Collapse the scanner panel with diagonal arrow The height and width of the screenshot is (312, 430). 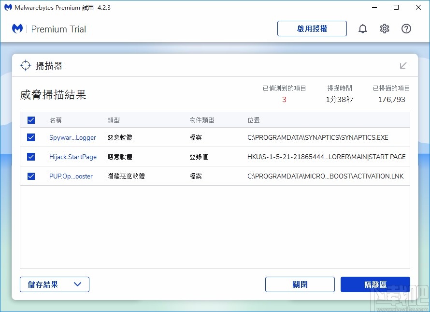403,65
